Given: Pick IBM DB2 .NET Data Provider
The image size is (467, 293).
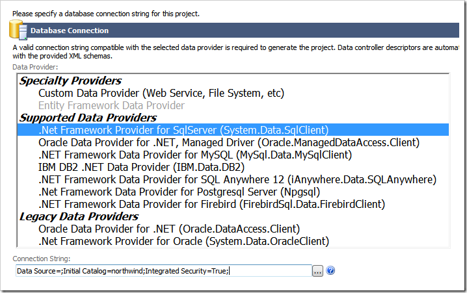Looking at the screenshot, I should pos(141,167).
